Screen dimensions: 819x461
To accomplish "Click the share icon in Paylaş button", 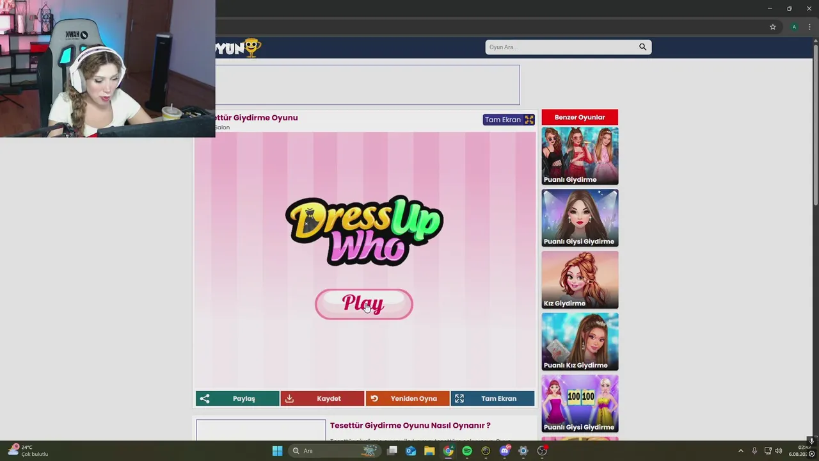I will [x=205, y=398].
